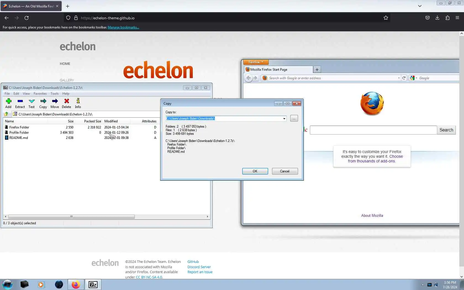The height and width of the screenshot is (290, 464).
Task: Click the orange Firefox menu button in the preview
Action: (256, 62)
